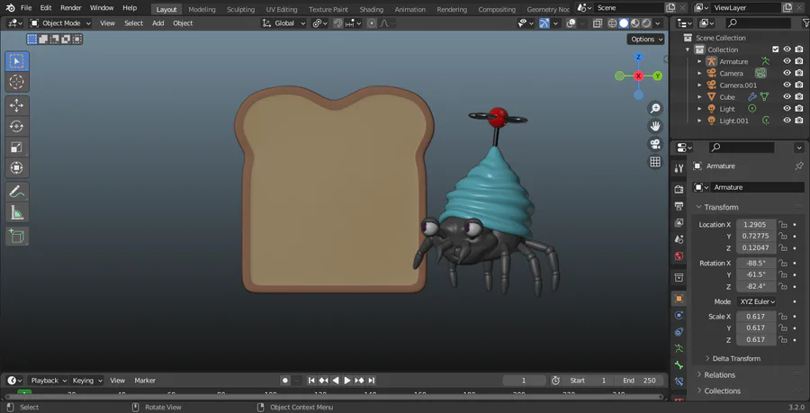Screen dimensions: 810x413
Task: Select the Annotate pencil tool
Action: click(x=17, y=192)
